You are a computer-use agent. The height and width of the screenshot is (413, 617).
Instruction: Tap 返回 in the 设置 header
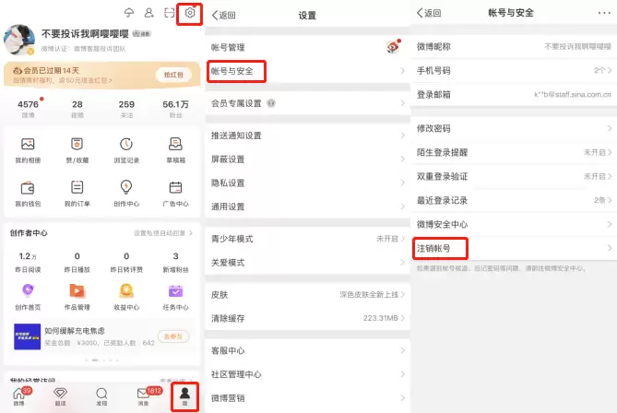[x=223, y=16]
